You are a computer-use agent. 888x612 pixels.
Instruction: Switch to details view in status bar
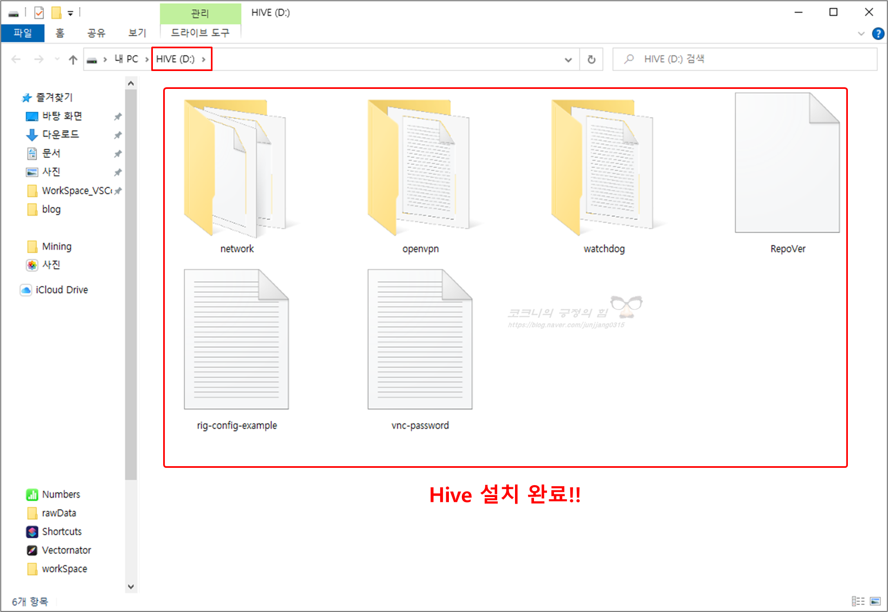(x=858, y=601)
